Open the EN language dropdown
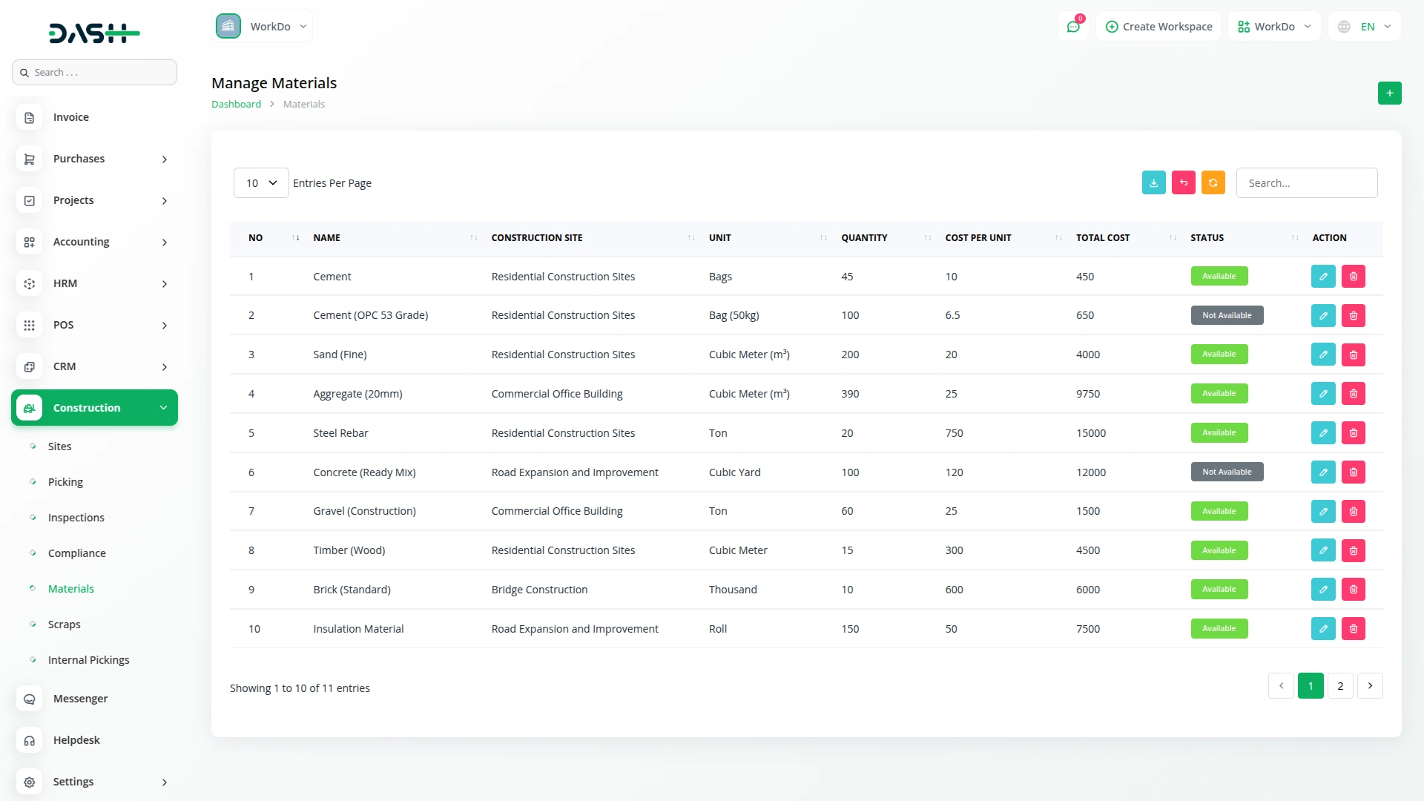The image size is (1424, 801). pyautogui.click(x=1365, y=27)
